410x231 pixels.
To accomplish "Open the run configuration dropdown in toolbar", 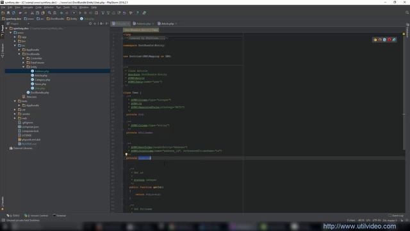I will click(x=74, y=13).
